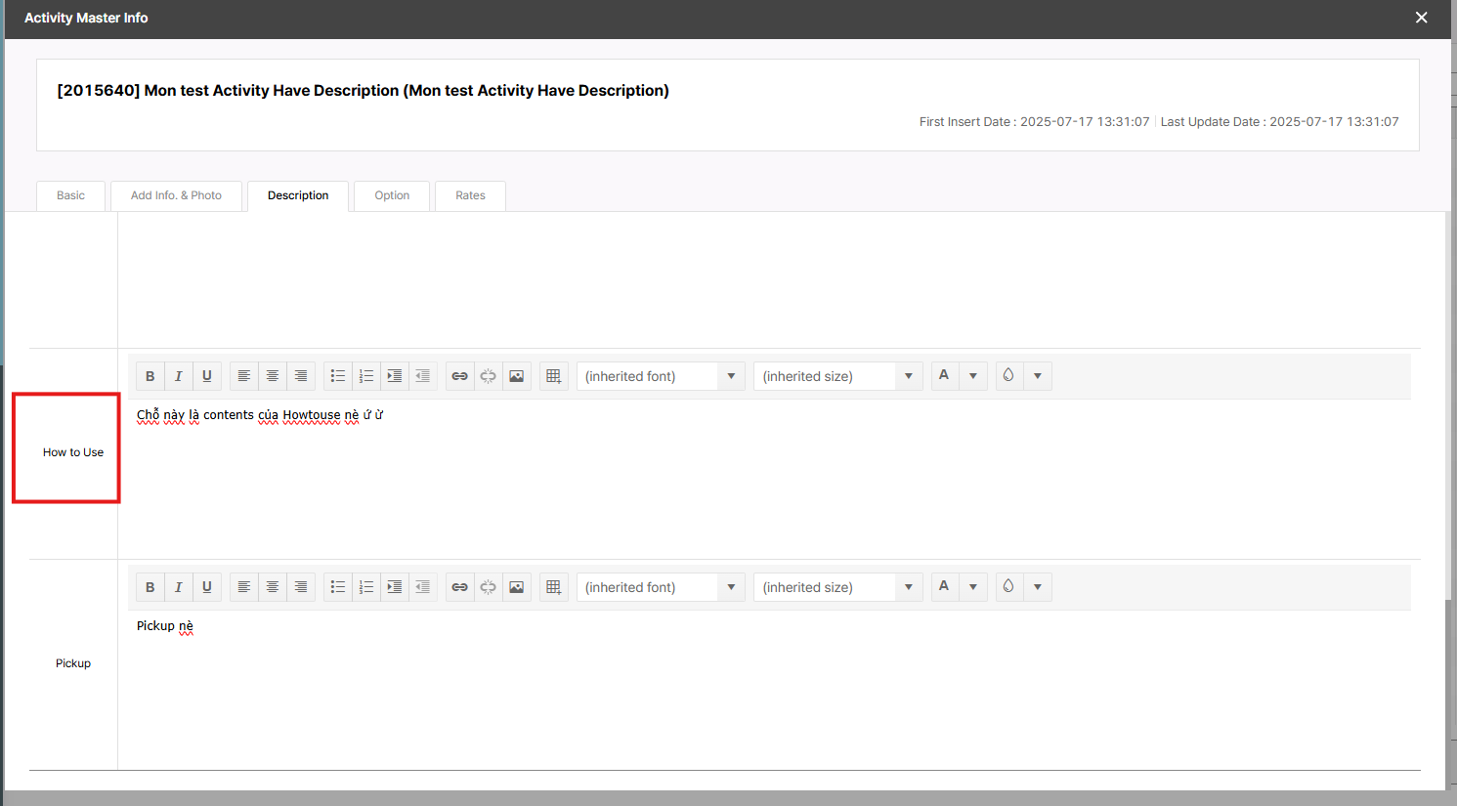Image resolution: width=1457 pixels, height=806 pixels.
Task: Select the Description tab
Action: [298, 195]
